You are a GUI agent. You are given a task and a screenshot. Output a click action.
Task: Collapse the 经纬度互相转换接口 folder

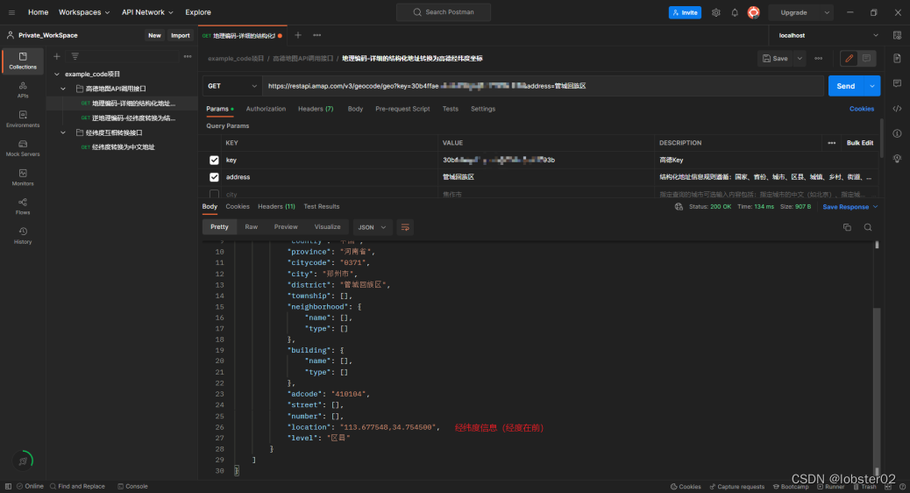click(x=63, y=133)
